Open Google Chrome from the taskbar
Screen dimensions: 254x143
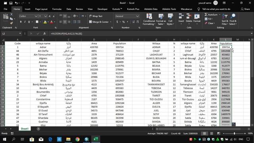pos(77,139)
